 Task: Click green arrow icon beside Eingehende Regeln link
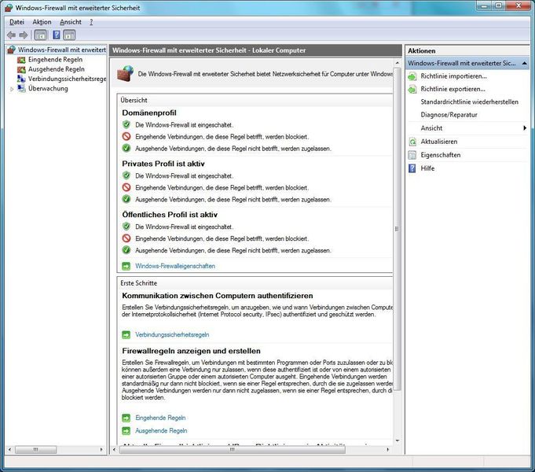pos(126,418)
